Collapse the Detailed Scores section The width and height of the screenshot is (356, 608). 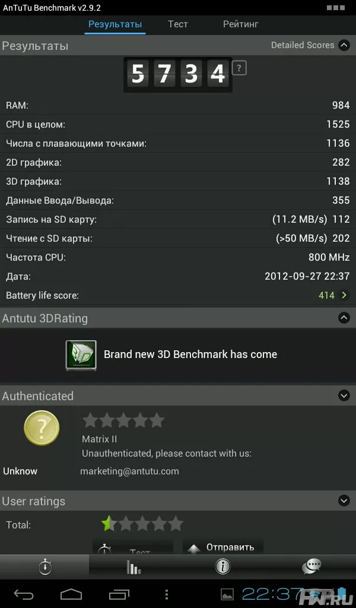(x=344, y=45)
